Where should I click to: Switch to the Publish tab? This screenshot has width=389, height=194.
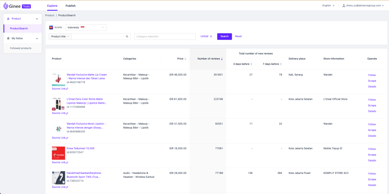tap(70, 6)
